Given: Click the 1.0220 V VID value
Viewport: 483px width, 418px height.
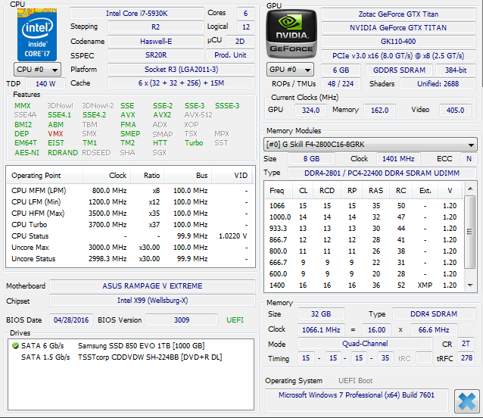Looking at the screenshot, I should (x=233, y=236).
